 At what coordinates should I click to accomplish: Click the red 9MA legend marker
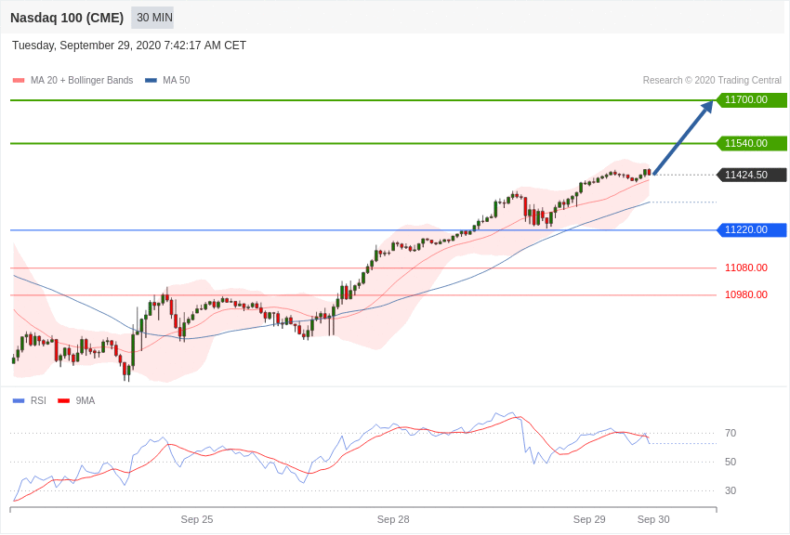coord(63,401)
